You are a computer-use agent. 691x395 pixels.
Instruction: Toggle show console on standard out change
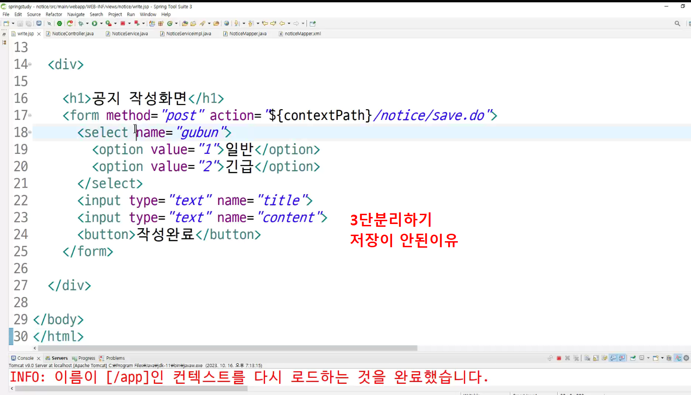(x=613, y=358)
